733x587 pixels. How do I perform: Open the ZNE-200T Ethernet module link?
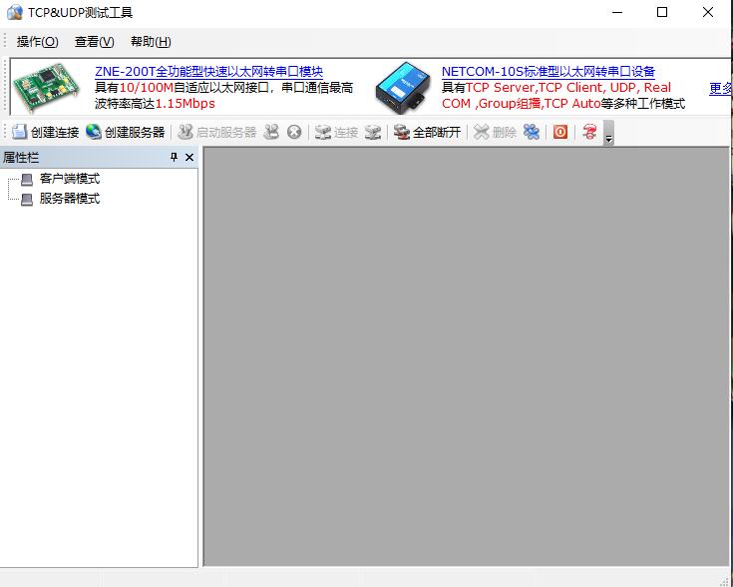pos(208,72)
